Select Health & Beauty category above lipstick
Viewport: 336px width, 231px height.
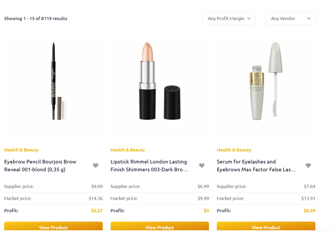(x=128, y=150)
